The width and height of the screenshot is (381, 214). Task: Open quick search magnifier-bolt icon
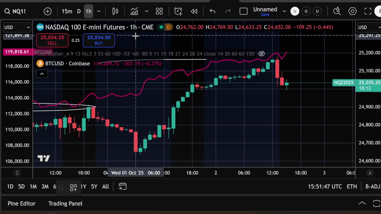tap(337, 11)
